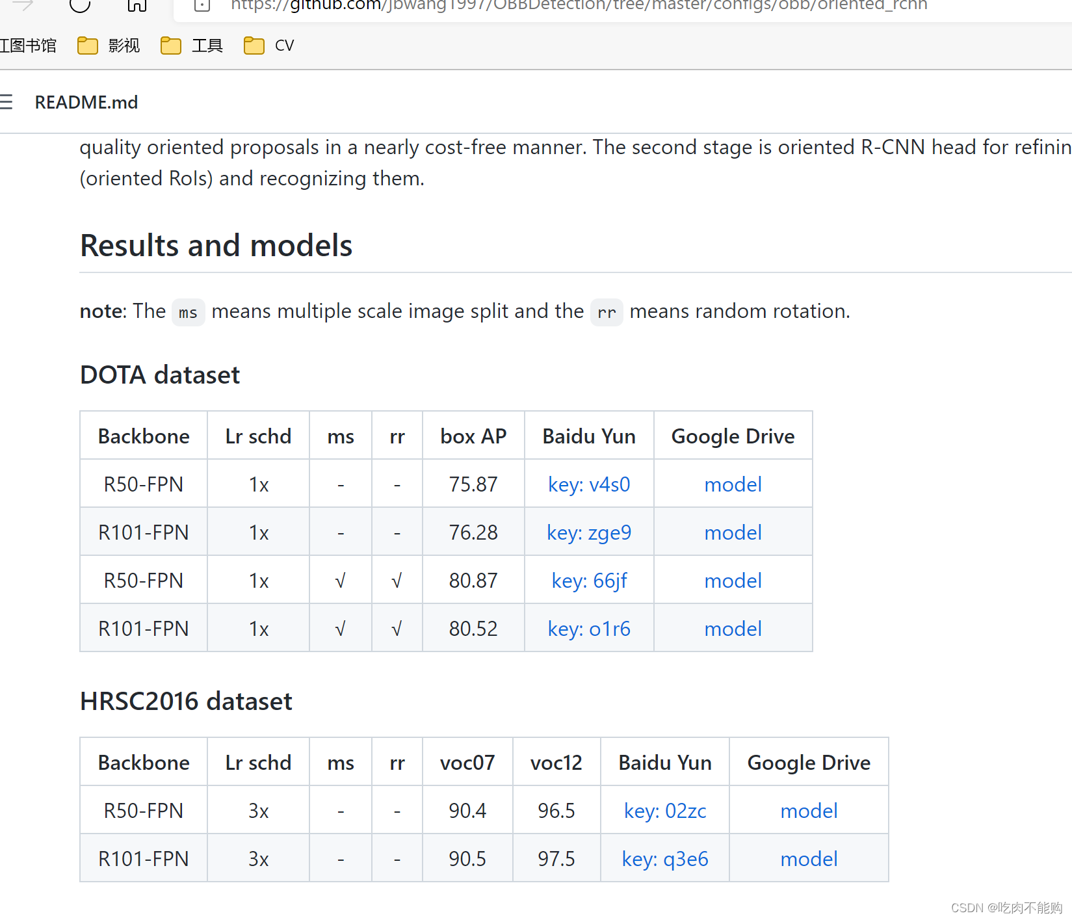Click the "voc12" column header
Screen dimensions: 1072x920
click(x=556, y=763)
